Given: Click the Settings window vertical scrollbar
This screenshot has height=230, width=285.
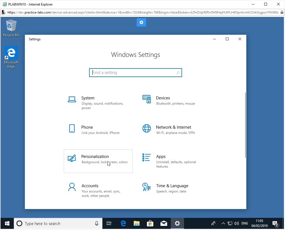Looking at the screenshot, I should click(245, 125).
